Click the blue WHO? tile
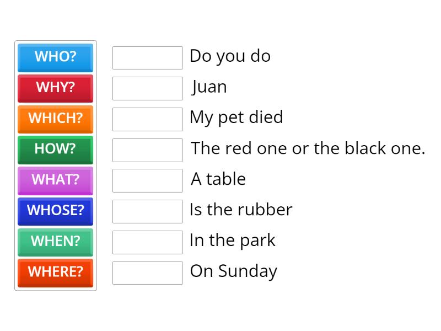Screen dimensions: 441x331 [x=55, y=57]
